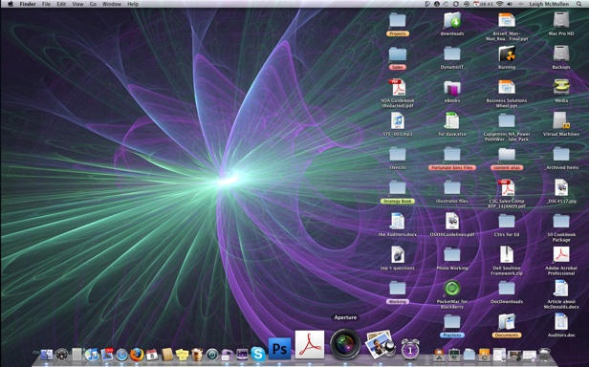Select the DynamicIT folder
The height and width of the screenshot is (367, 589).
coord(452,54)
